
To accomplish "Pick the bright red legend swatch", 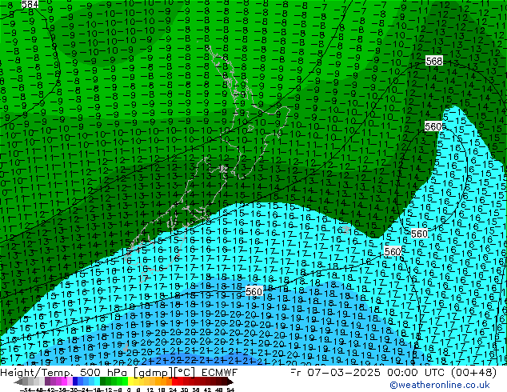I will click(174, 381).
